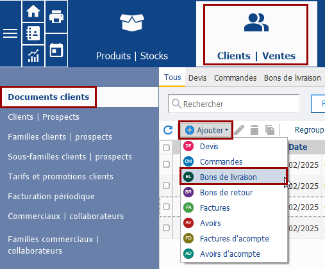Toggle the header select-all checkbox
The image size is (325, 269).
click(x=166, y=147)
